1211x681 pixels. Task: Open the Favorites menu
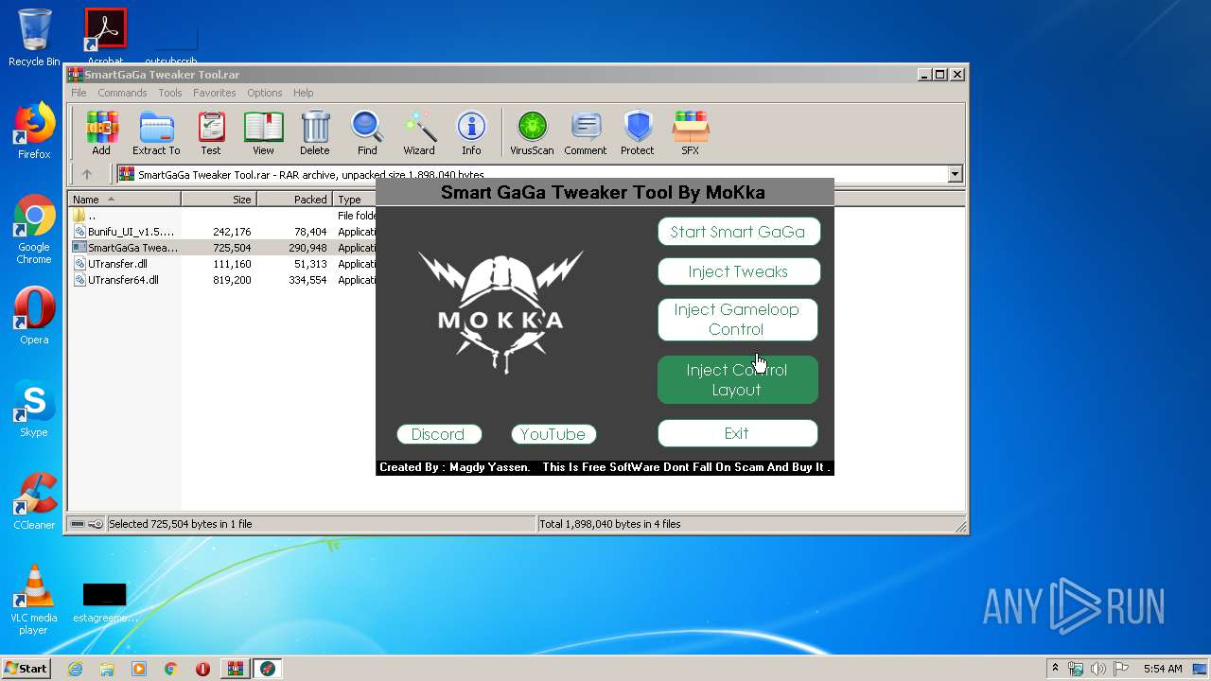[x=215, y=93]
